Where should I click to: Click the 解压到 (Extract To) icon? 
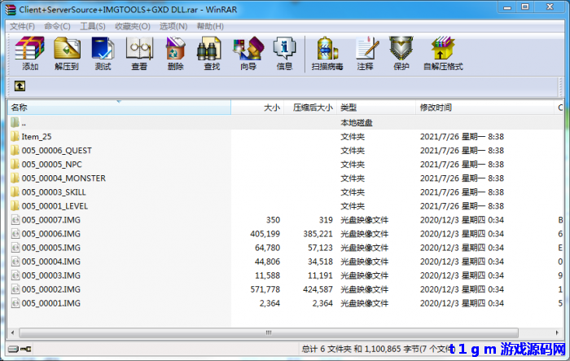(x=66, y=54)
